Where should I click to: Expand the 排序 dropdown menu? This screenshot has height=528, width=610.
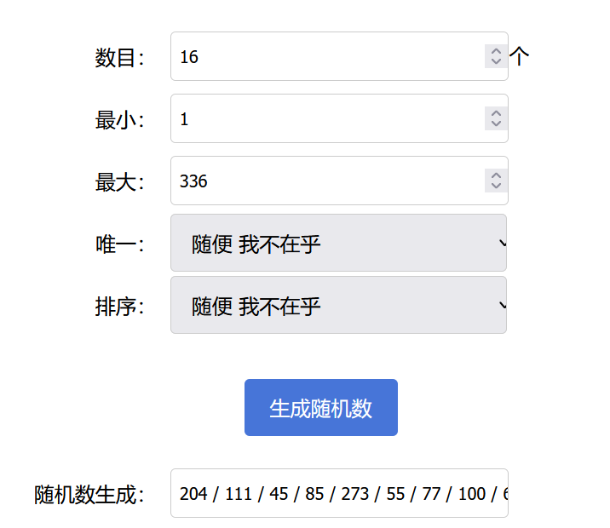click(338, 306)
